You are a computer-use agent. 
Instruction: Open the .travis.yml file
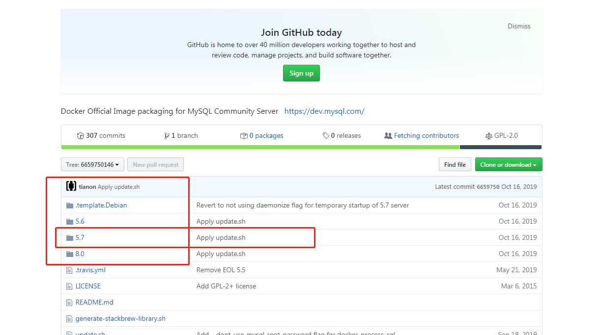(x=90, y=270)
